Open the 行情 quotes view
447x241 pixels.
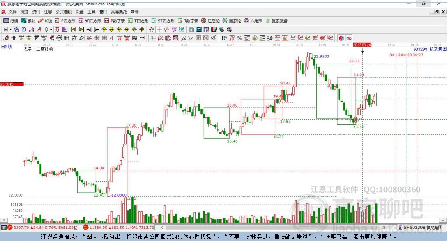click(11, 20)
